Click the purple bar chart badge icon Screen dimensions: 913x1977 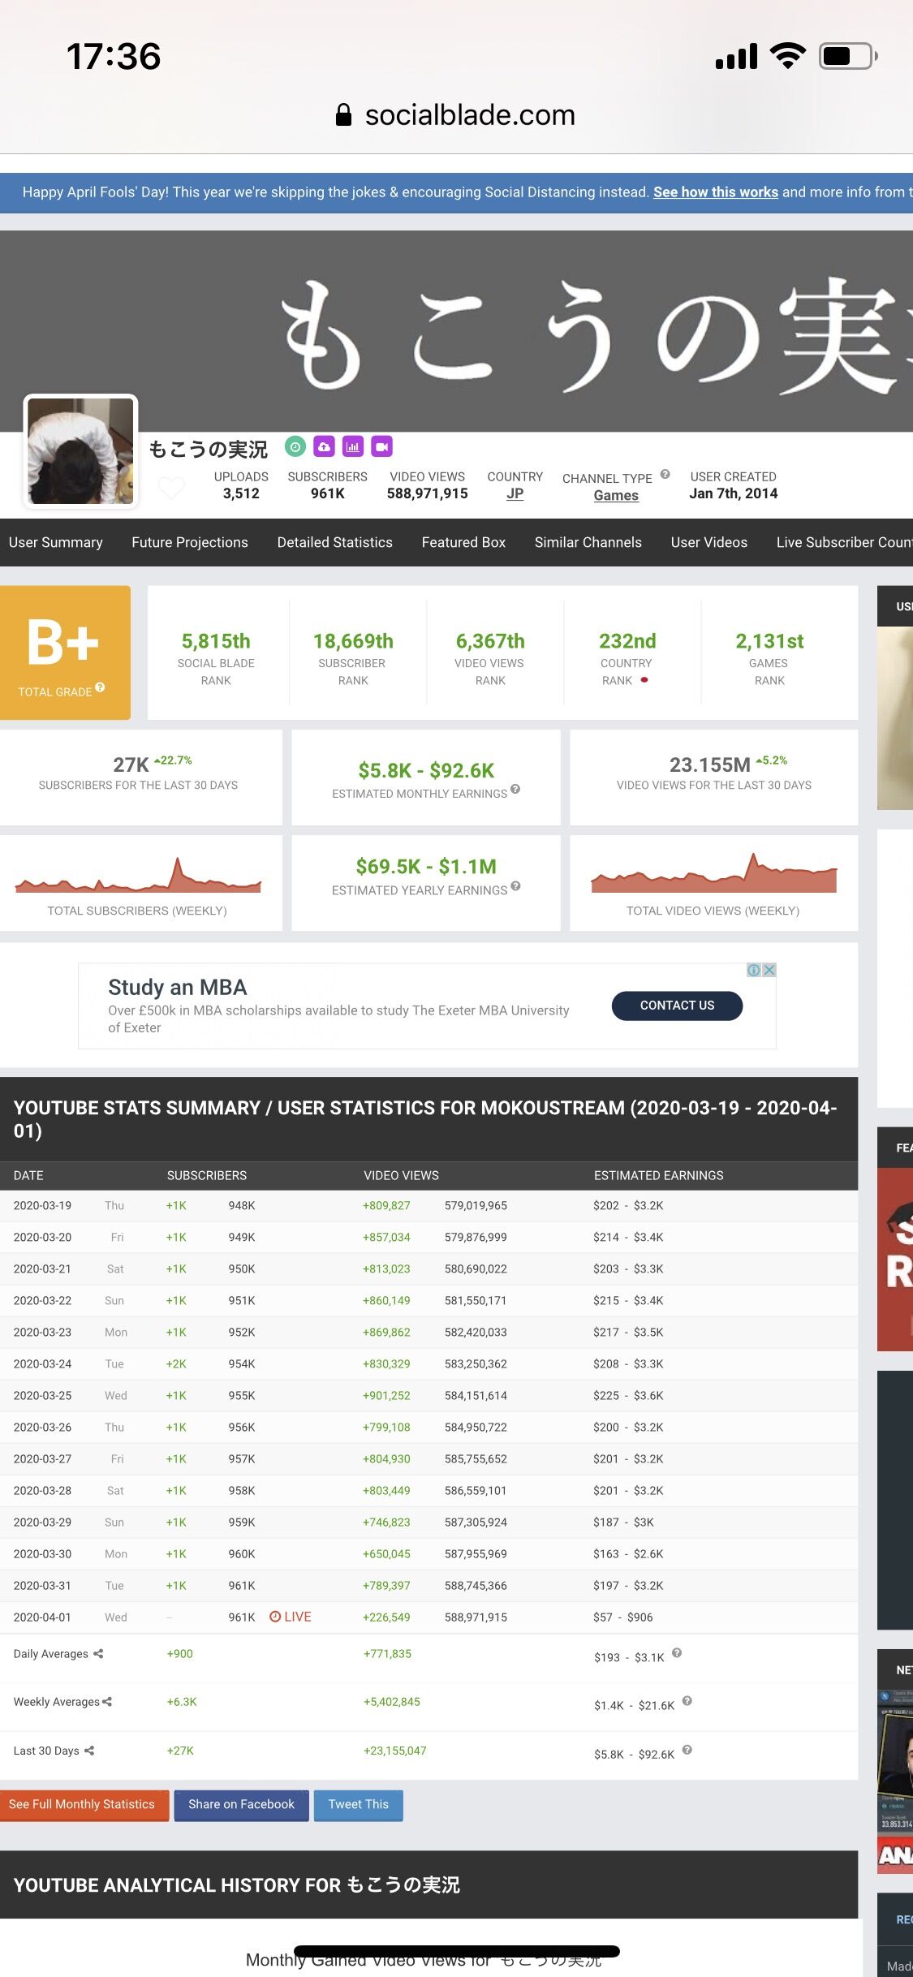pos(353,446)
